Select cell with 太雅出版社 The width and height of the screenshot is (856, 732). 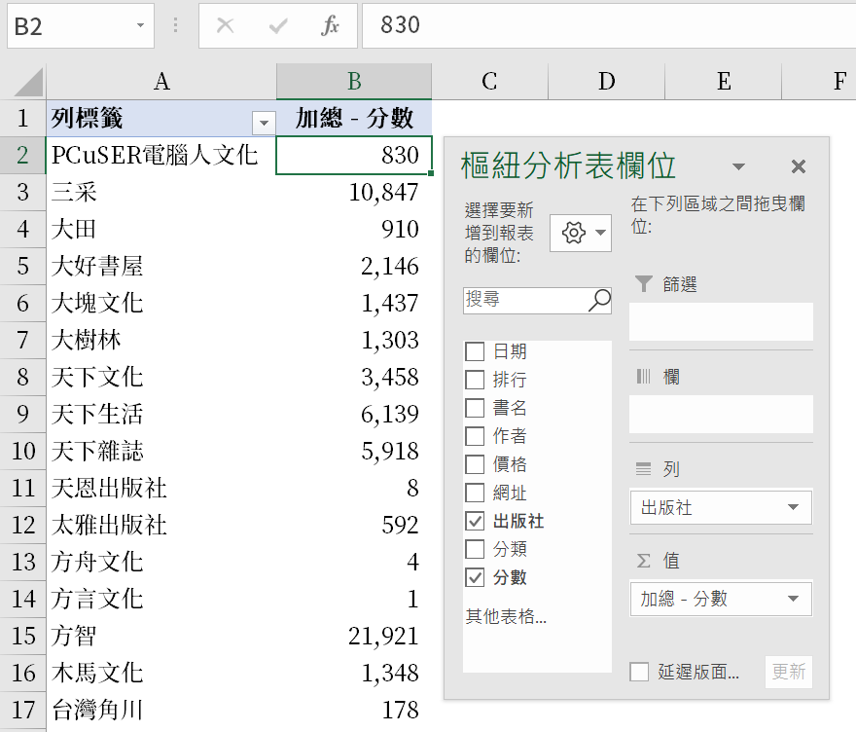161,525
